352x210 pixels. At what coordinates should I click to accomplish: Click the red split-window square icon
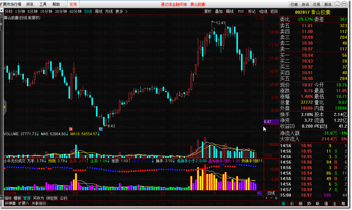[261, 18]
